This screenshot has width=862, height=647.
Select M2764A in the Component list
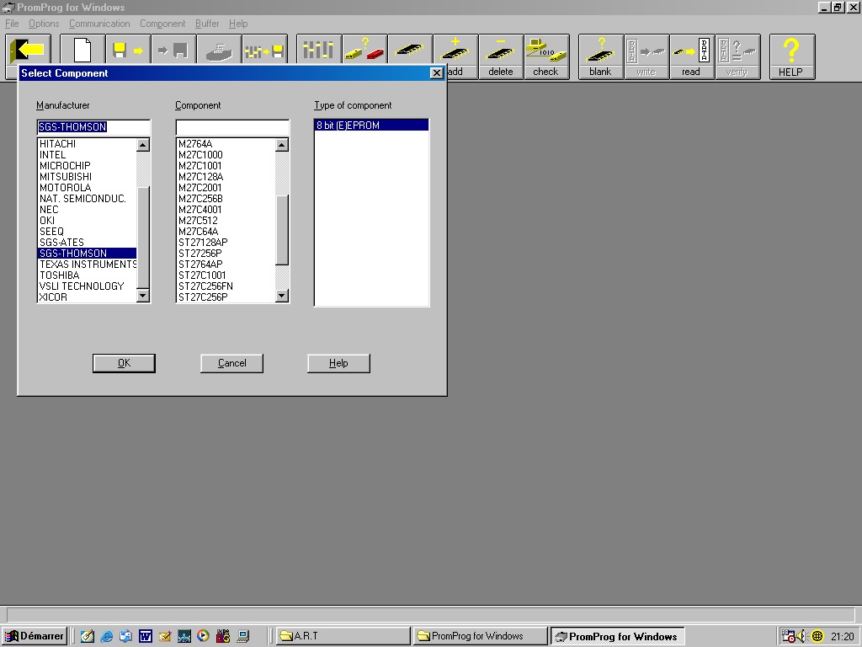[226, 143]
